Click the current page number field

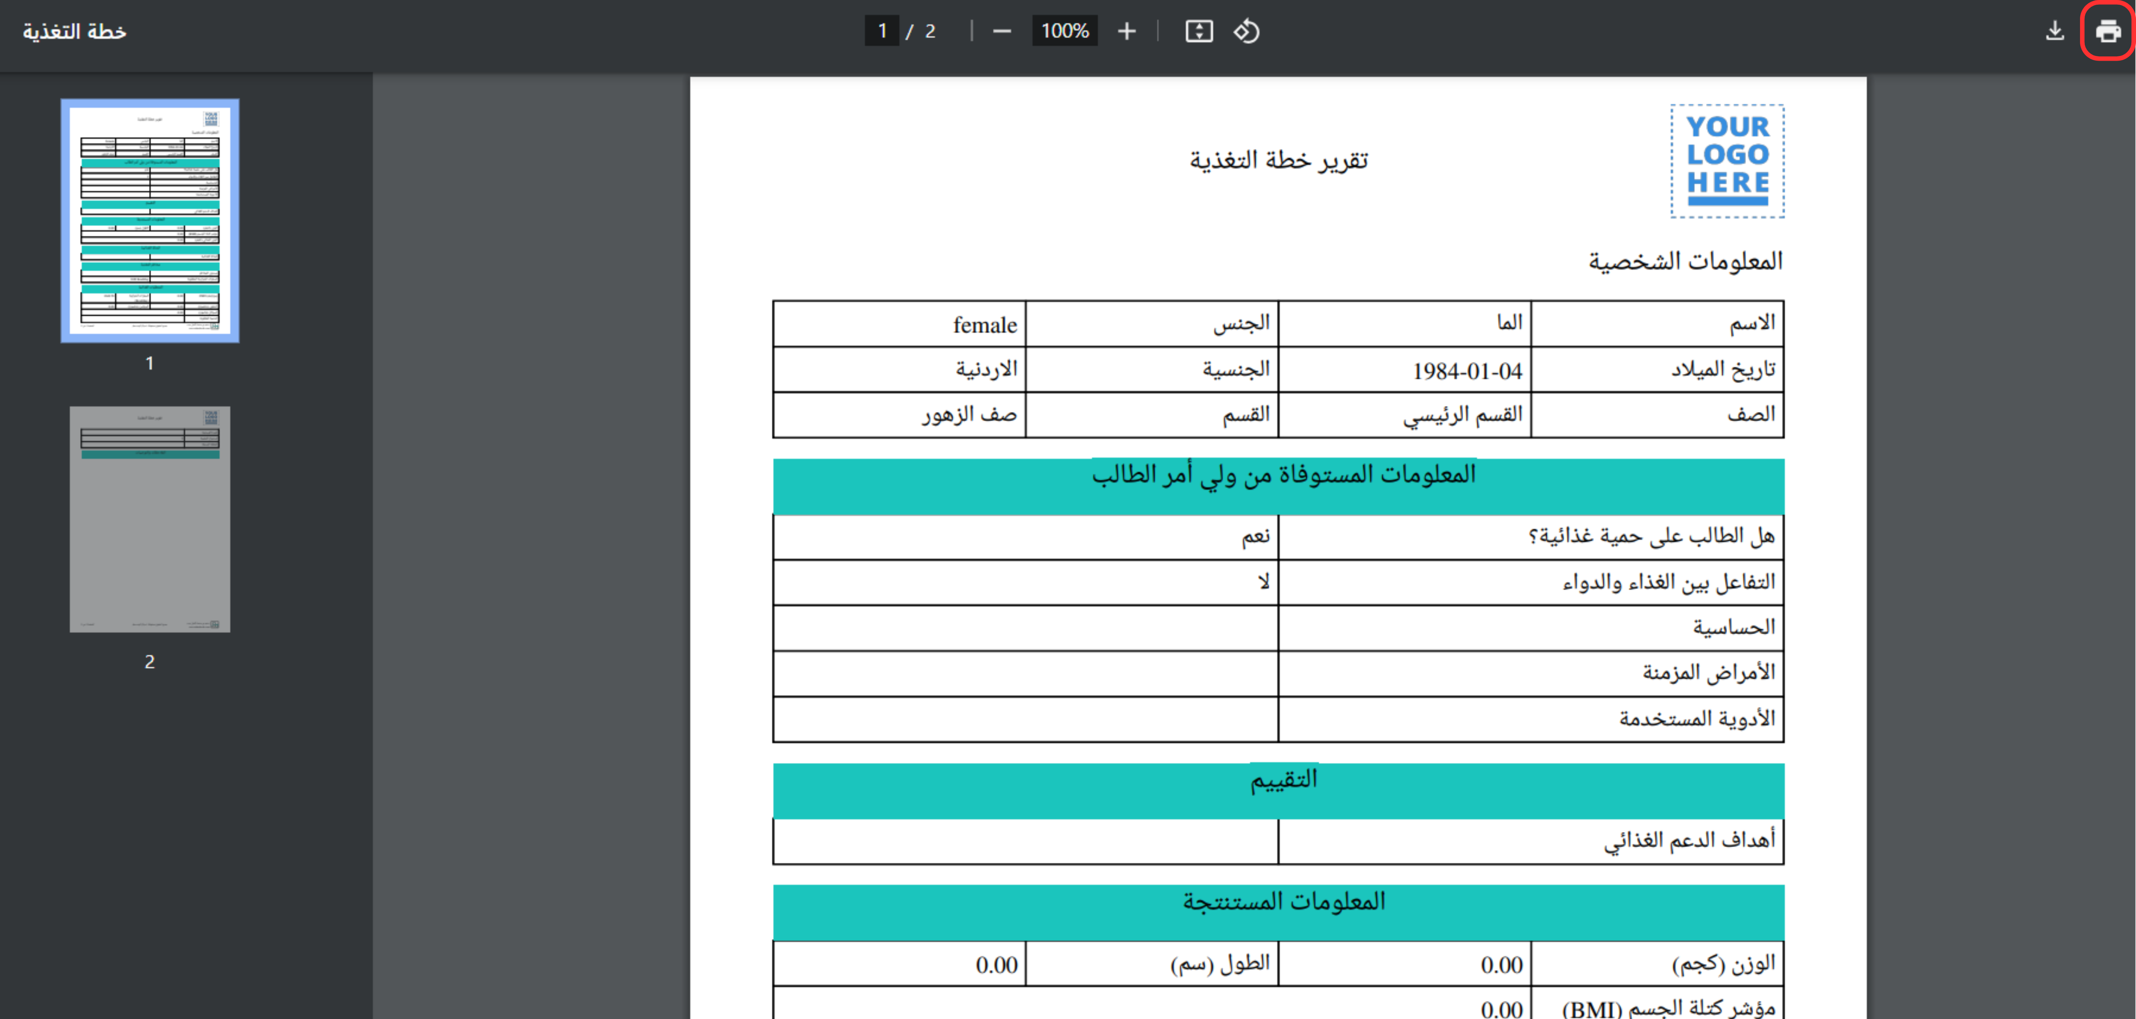pyautogui.click(x=882, y=31)
